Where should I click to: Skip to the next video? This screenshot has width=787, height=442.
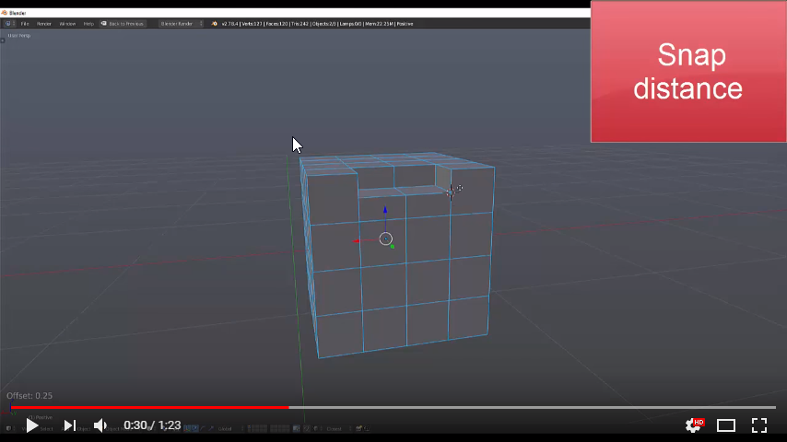click(x=69, y=425)
